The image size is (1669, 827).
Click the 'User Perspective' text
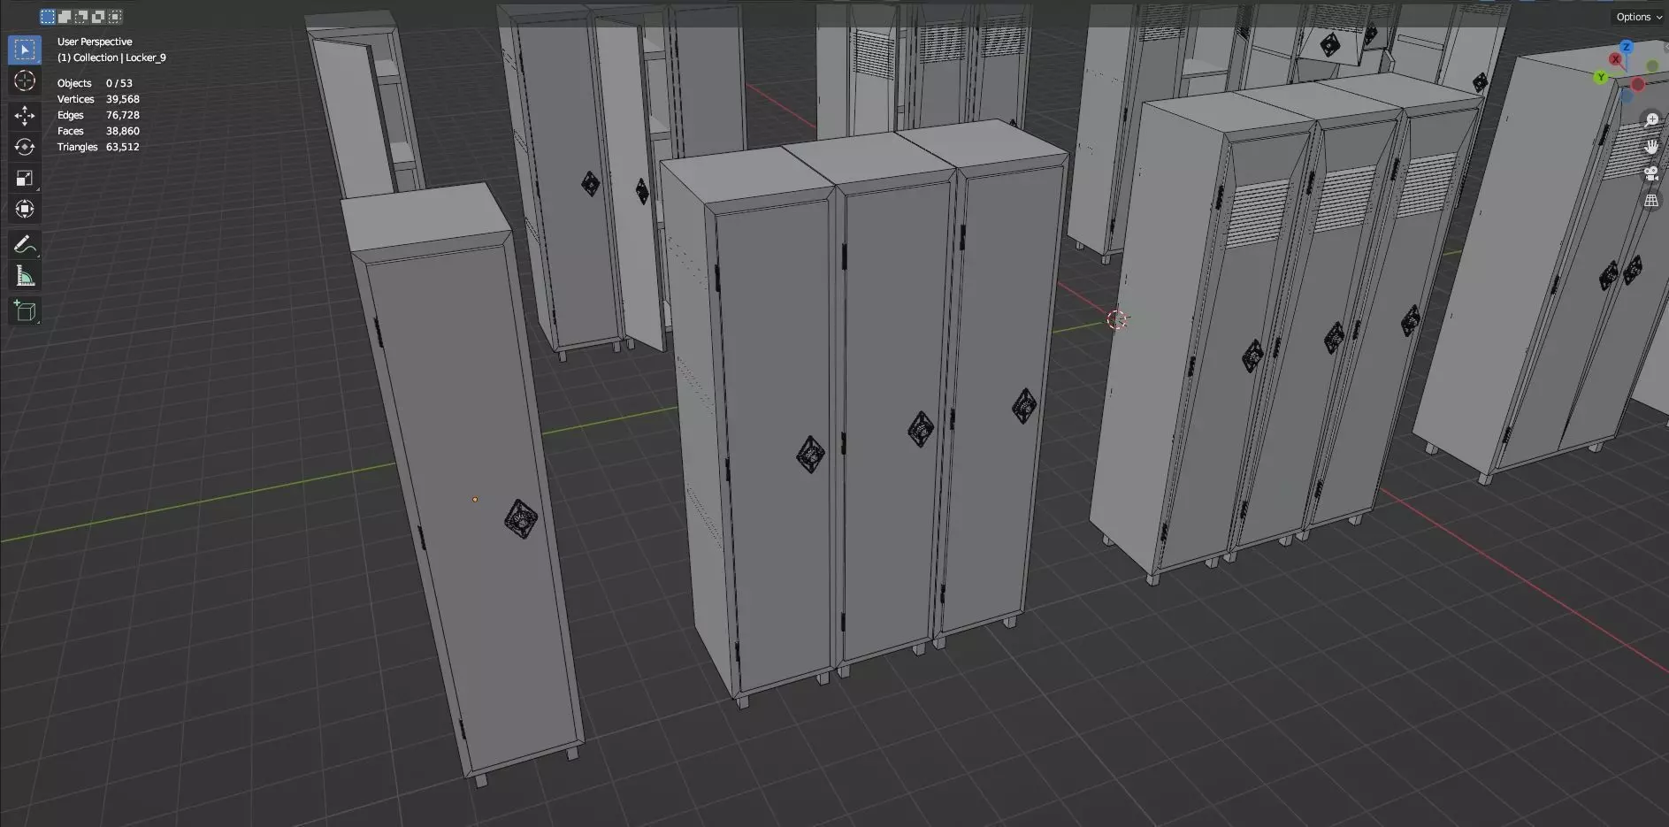click(x=95, y=42)
